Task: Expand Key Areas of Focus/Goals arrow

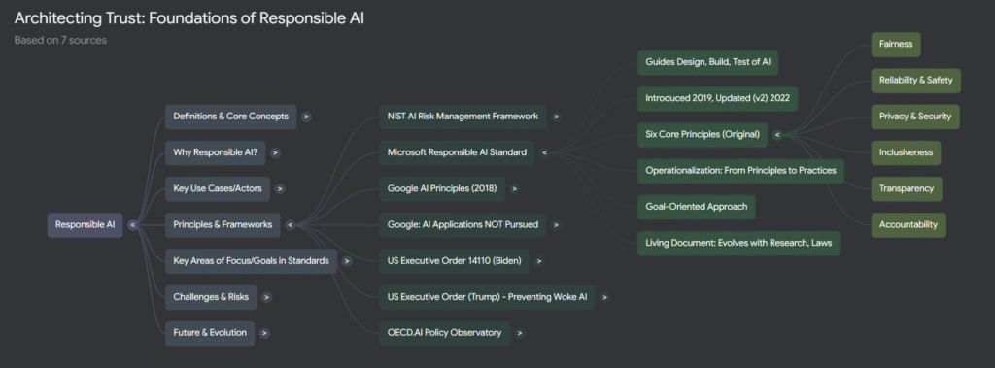Action: [x=347, y=261]
